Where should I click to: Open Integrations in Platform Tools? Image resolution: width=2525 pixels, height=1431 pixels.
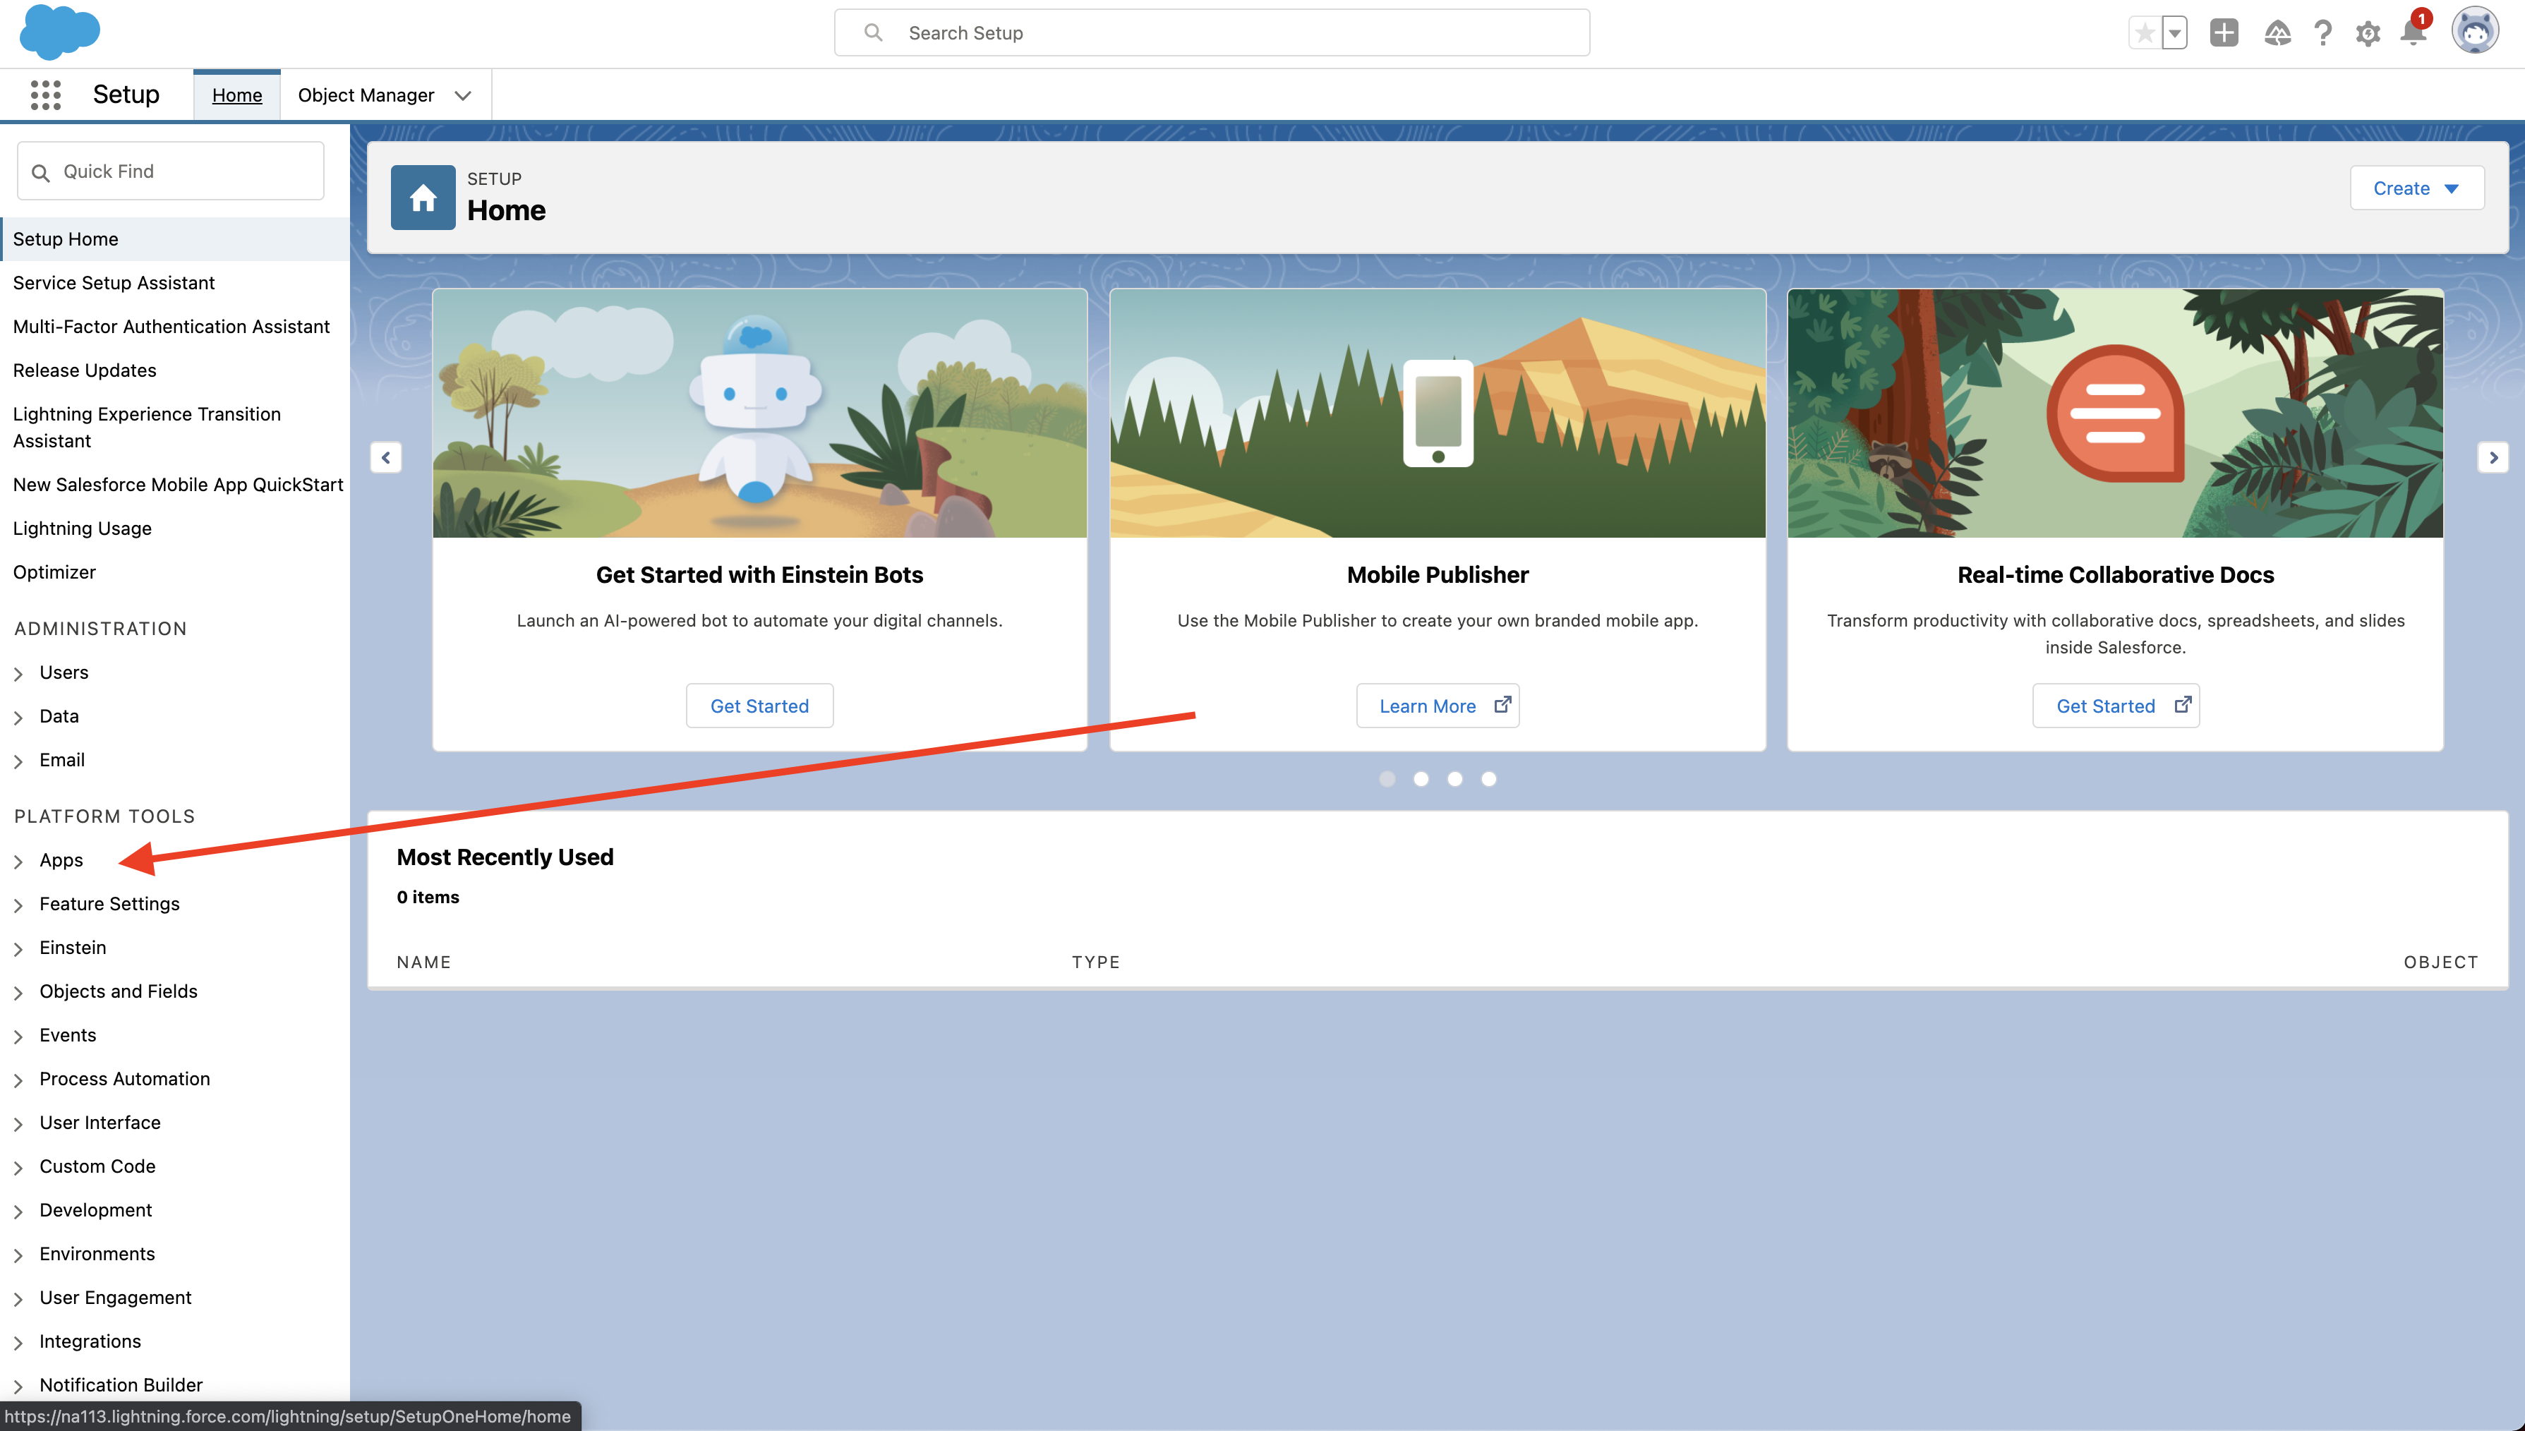(90, 1341)
